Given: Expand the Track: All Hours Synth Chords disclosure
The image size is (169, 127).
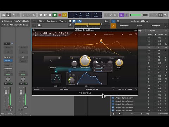Looking at the screenshot, I should (2, 25).
